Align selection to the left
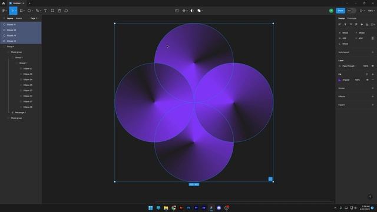This screenshot has width=377, height=212. (x=340, y=25)
